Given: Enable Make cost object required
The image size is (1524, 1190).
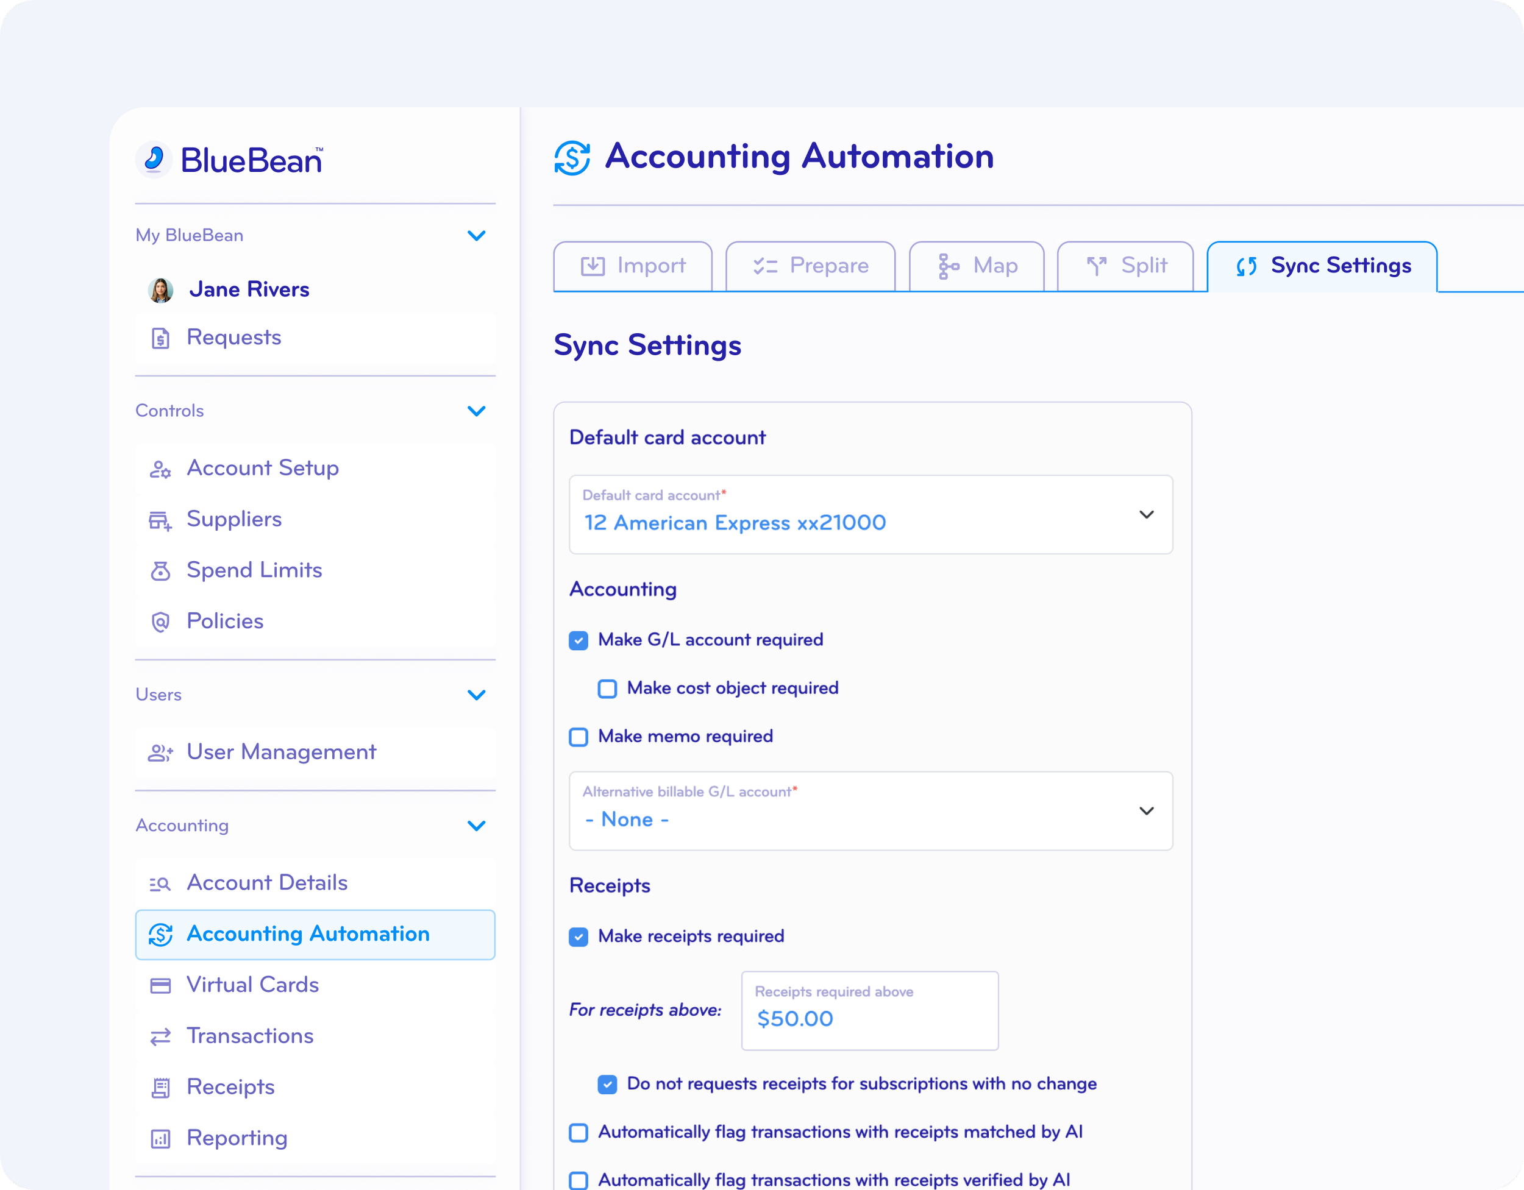Looking at the screenshot, I should coord(607,689).
